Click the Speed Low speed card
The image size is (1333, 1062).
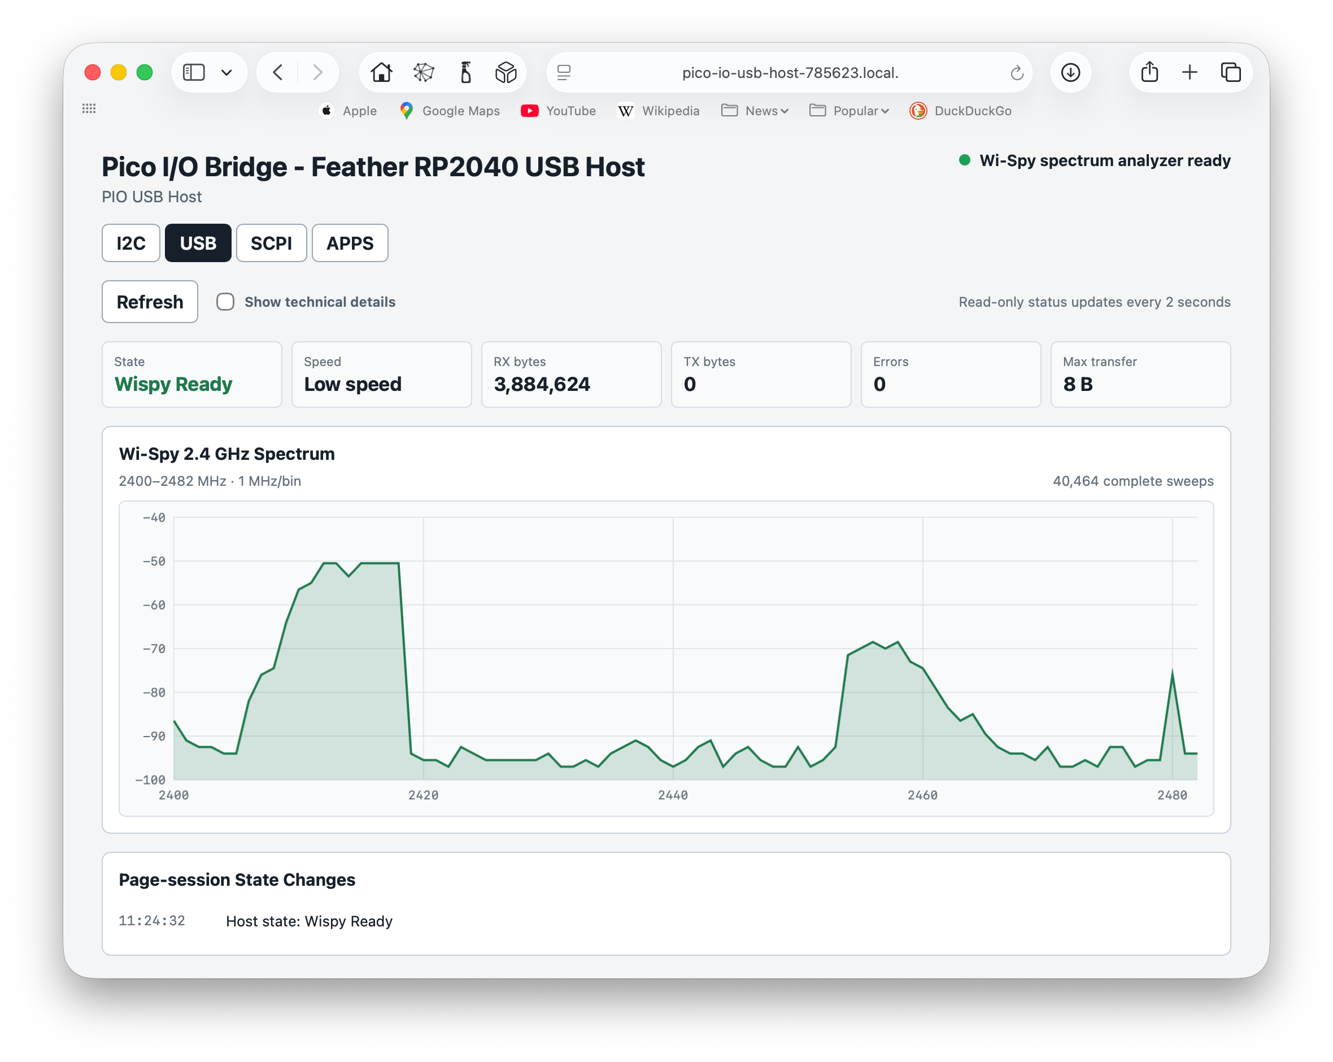point(381,374)
